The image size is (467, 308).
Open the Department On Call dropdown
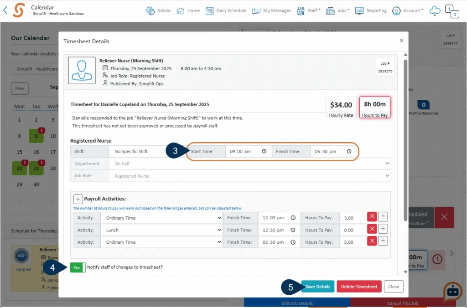(x=249, y=164)
